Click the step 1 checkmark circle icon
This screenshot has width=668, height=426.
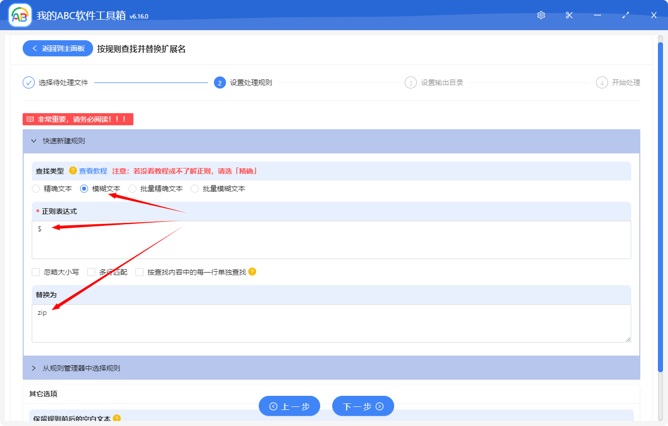coord(29,82)
